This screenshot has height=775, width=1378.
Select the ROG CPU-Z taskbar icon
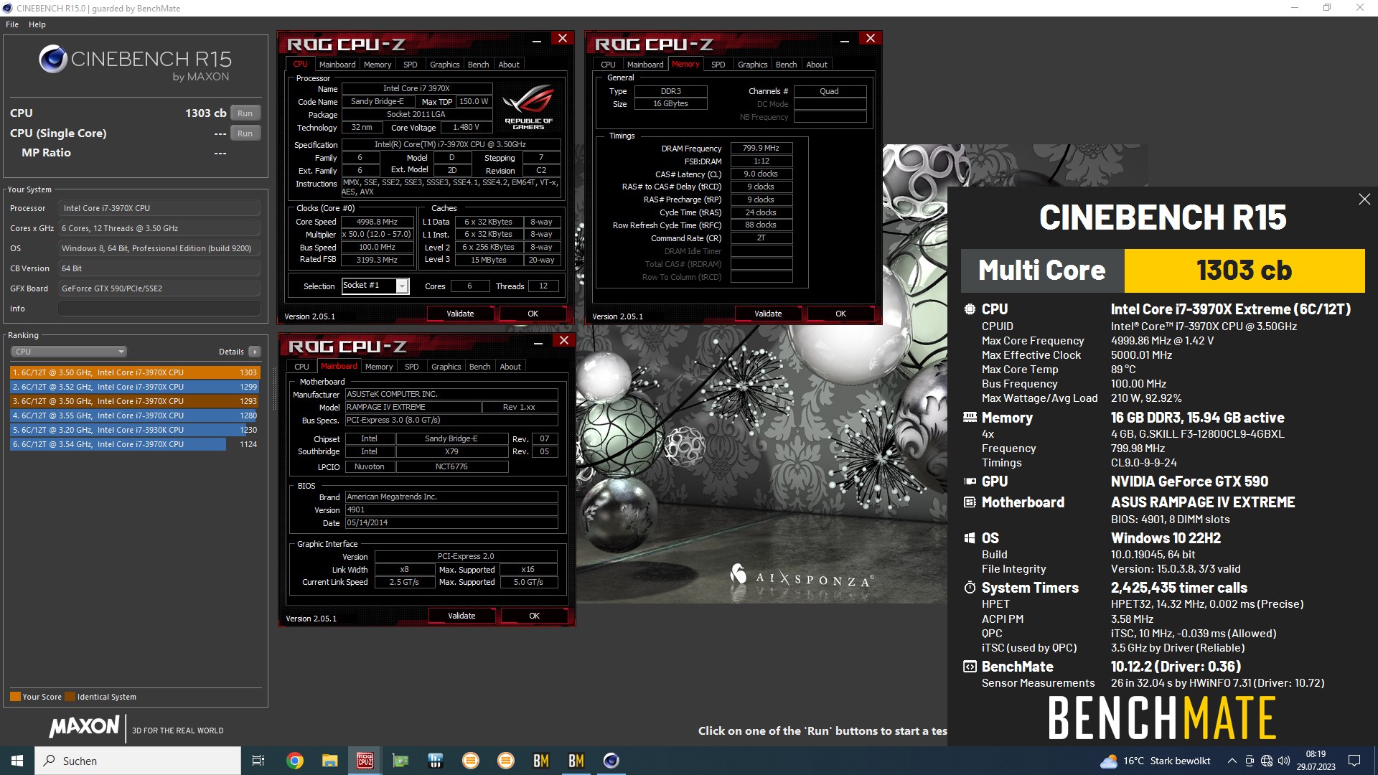(365, 761)
